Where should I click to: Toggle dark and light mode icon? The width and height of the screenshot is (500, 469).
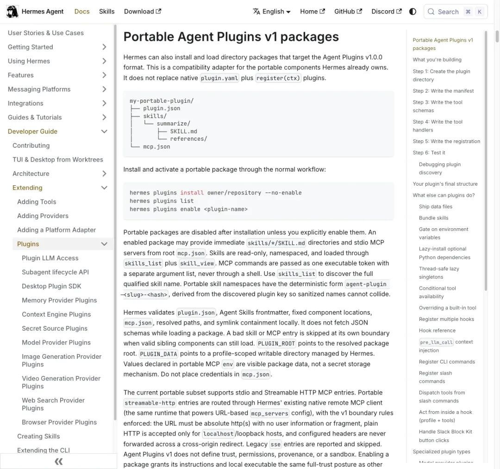(x=412, y=12)
